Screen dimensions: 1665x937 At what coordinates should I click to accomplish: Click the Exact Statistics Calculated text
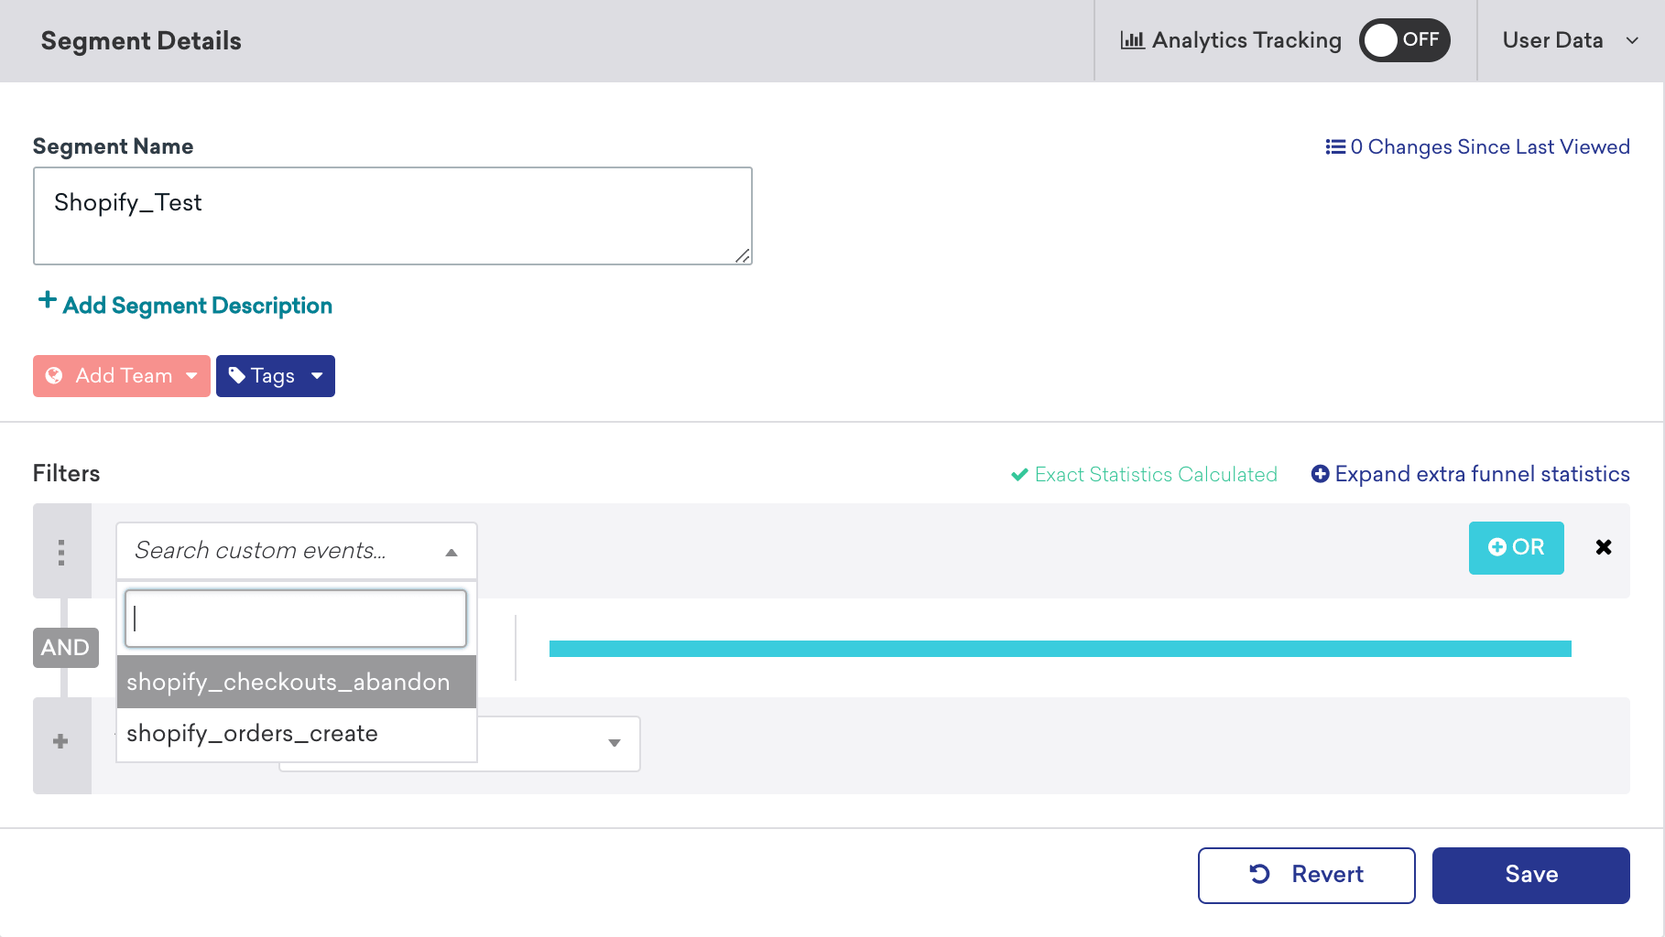point(1156,475)
